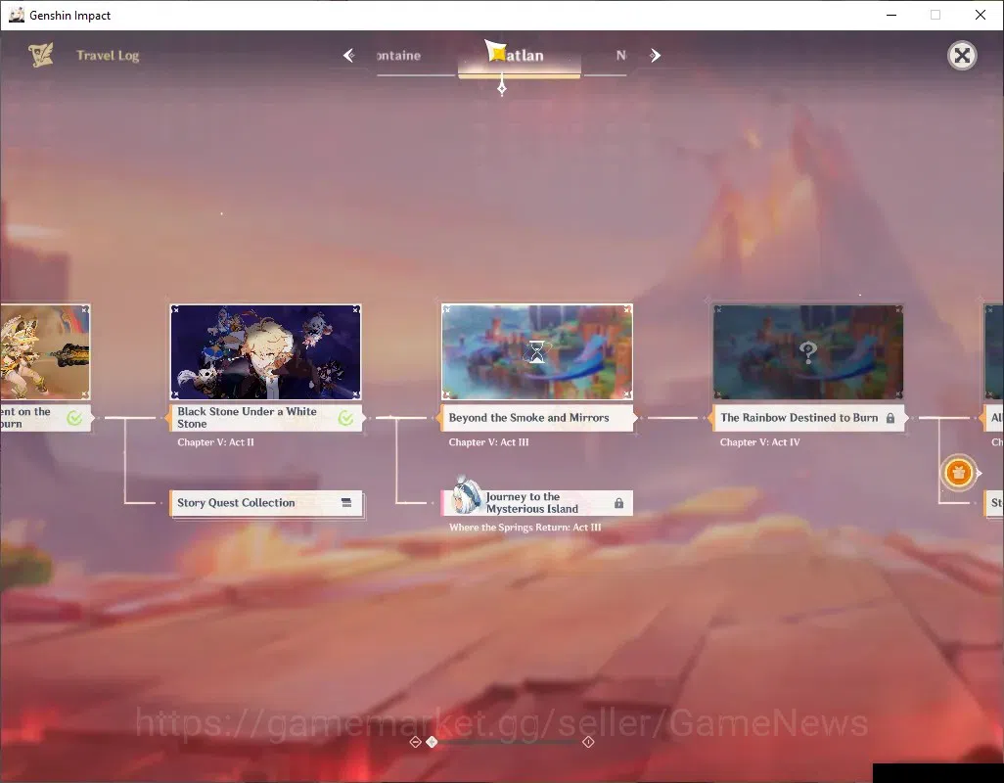The height and width of the screenshot is (783, 1004).
Task: Click Where the Springs Return: Act III text
Action: (525, 528)
